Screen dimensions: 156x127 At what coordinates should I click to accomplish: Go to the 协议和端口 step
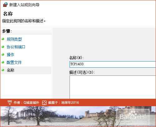click(16, 47)
